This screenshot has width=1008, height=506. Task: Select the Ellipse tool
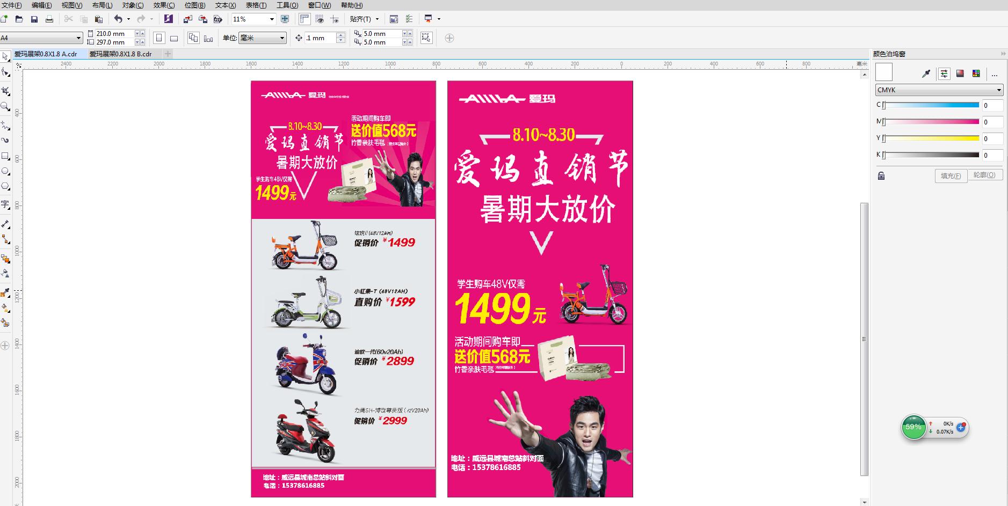click(5, 171)
